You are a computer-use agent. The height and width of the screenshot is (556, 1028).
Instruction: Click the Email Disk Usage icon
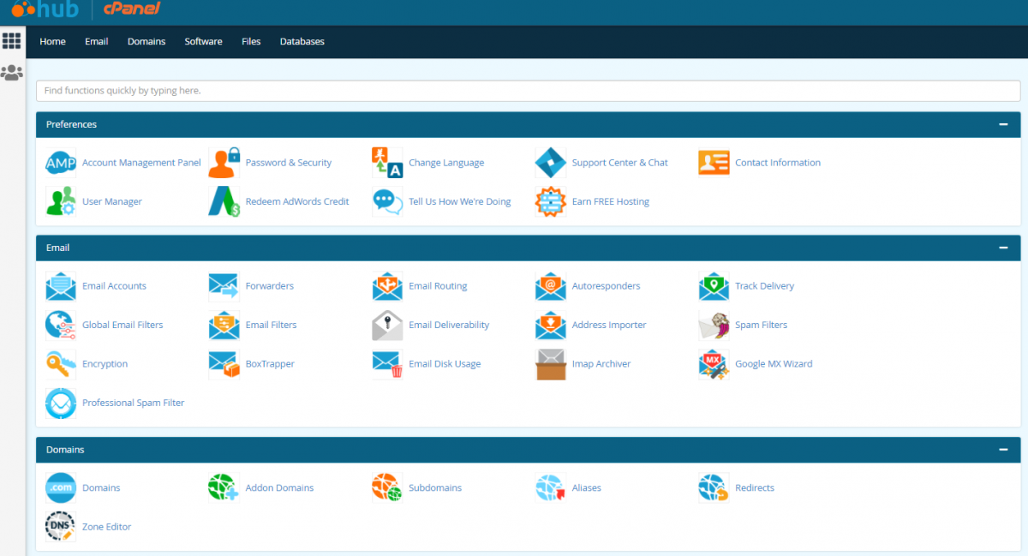point(387,364)
